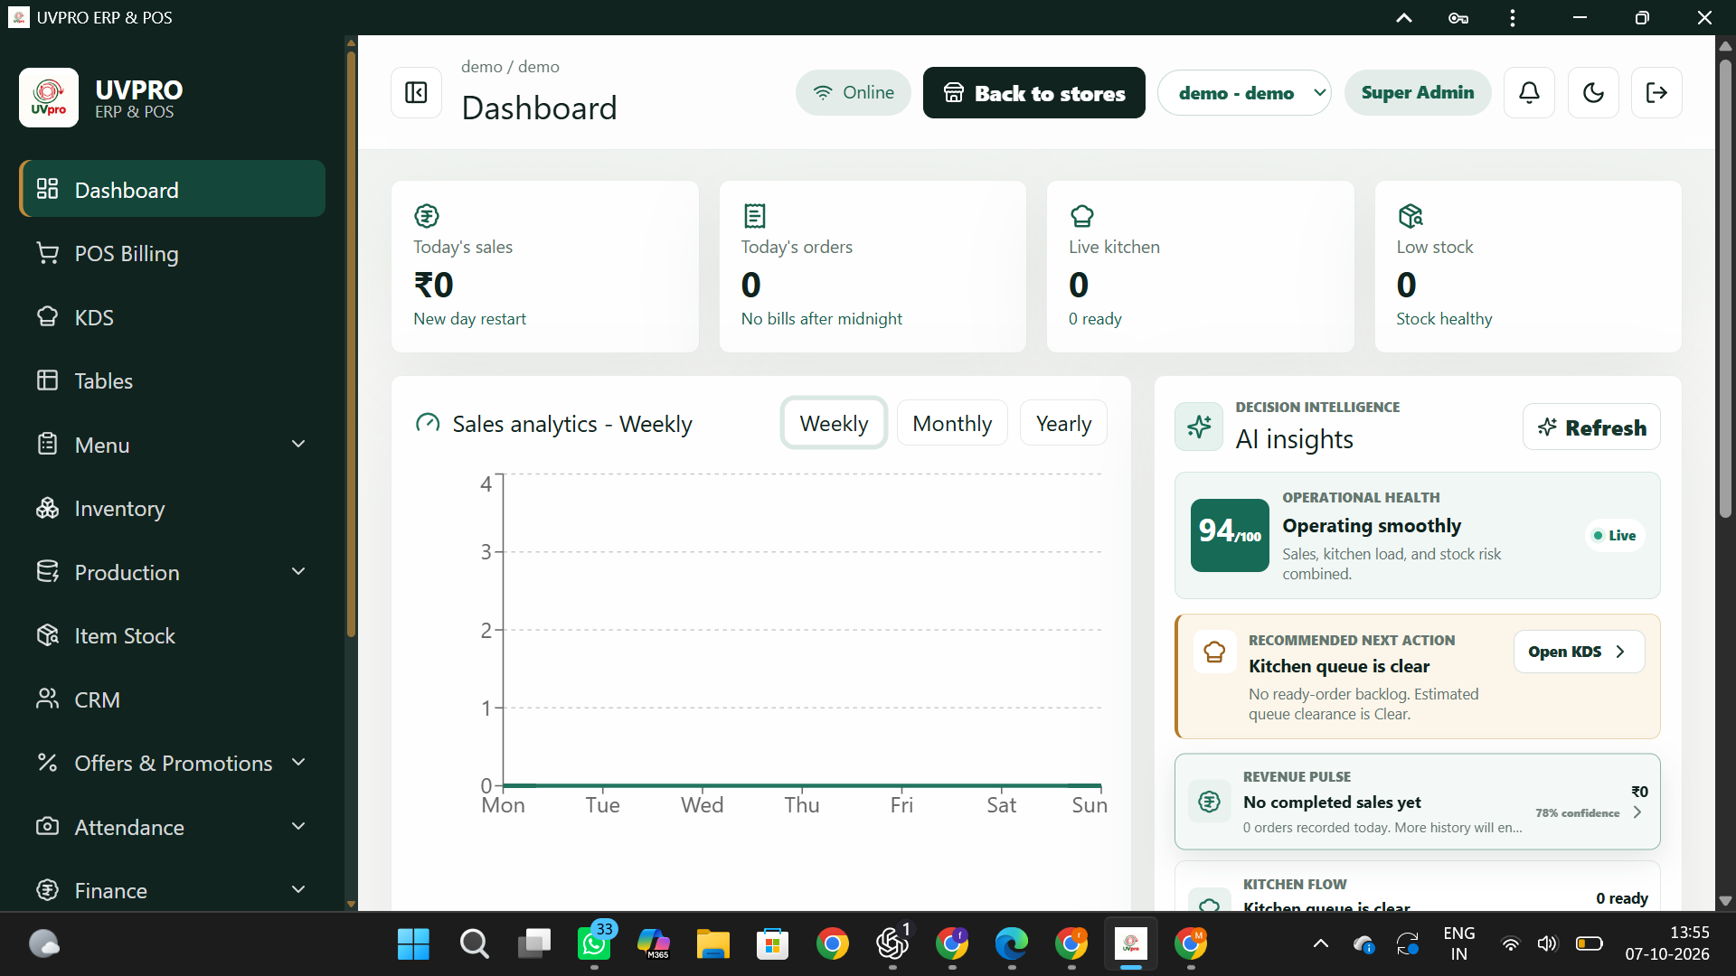Click the 94/100 operational health score
The height and width of the screenshot is (976, 1736).
coord(1230,535)
